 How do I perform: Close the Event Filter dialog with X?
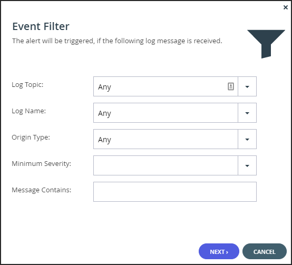[286, 7]
